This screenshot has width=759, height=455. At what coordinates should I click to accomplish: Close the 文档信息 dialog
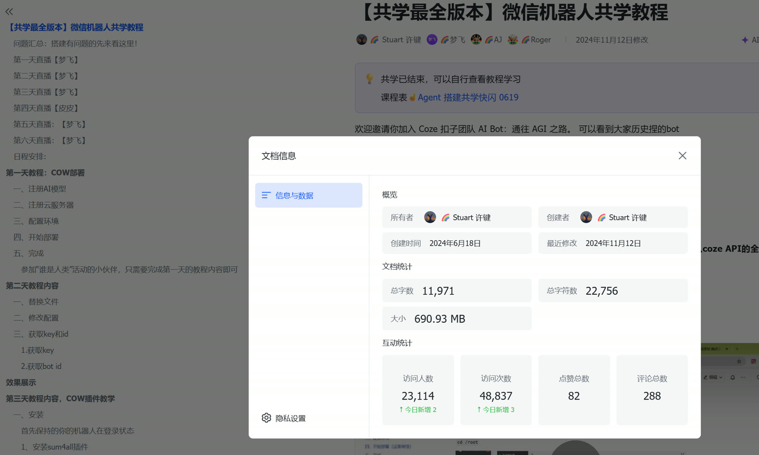point(682,155)
